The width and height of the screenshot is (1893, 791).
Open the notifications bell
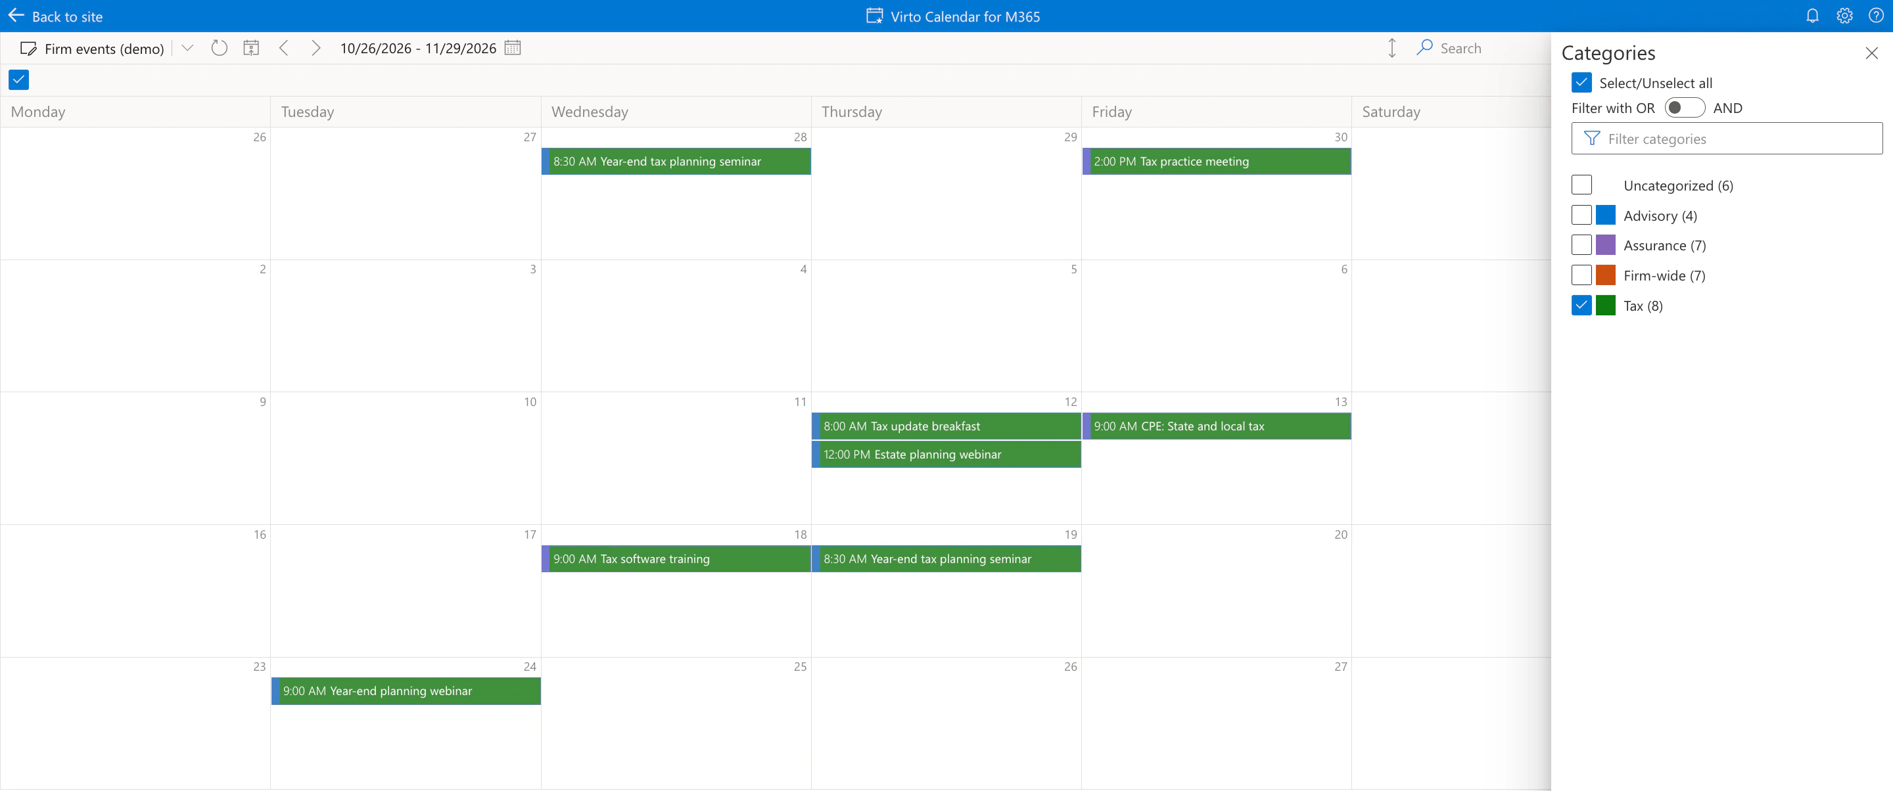[x=1812, y=15]
